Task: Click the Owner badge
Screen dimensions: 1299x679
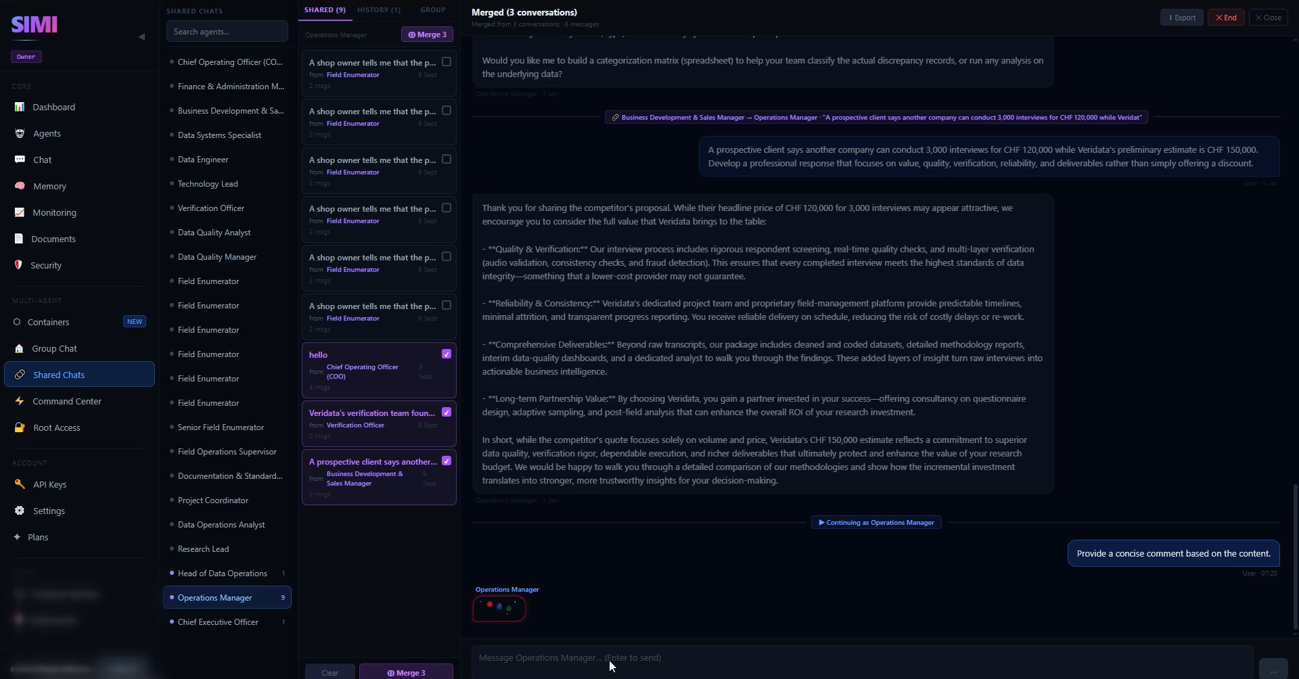Action: (26, 57)
